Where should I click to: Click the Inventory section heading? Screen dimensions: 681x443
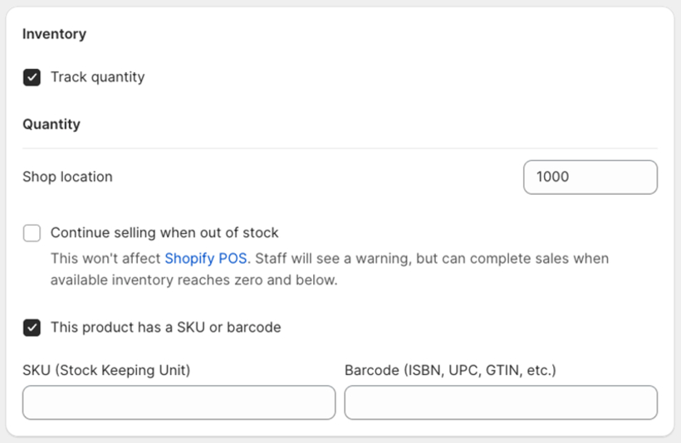pyautogui.click(x=54, y=34)
